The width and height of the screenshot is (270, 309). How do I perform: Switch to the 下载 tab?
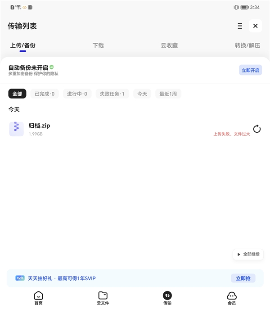tap(98, 45)
